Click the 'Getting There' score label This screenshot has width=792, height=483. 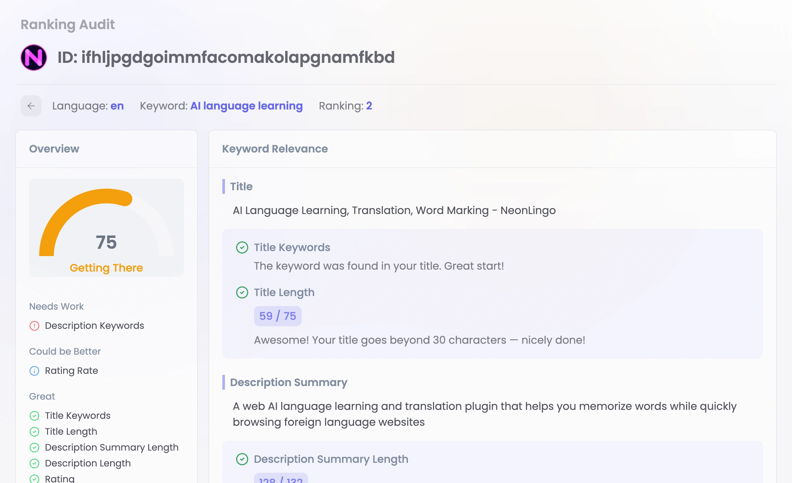point(107,268)
